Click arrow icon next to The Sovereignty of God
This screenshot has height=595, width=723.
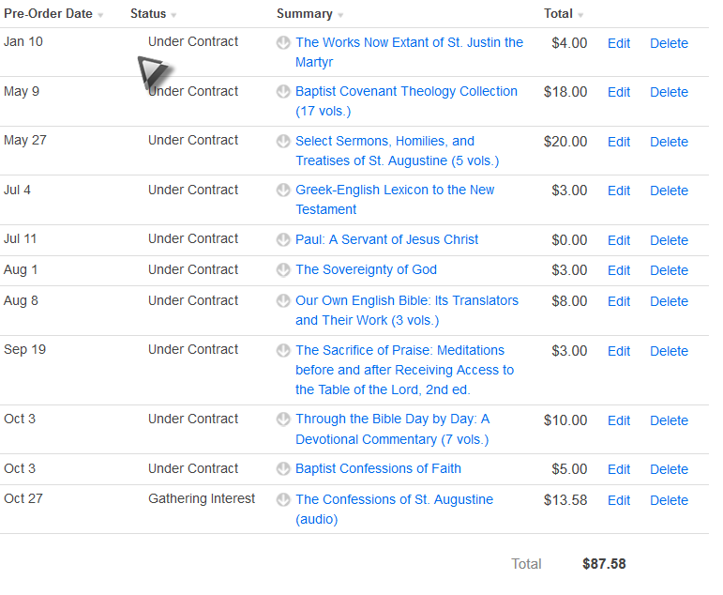coord(283,270)
